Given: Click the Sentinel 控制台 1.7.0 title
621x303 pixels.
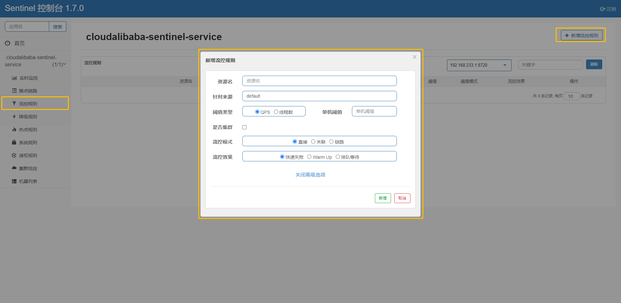Looking at the screenshot, I should (44, 8).
